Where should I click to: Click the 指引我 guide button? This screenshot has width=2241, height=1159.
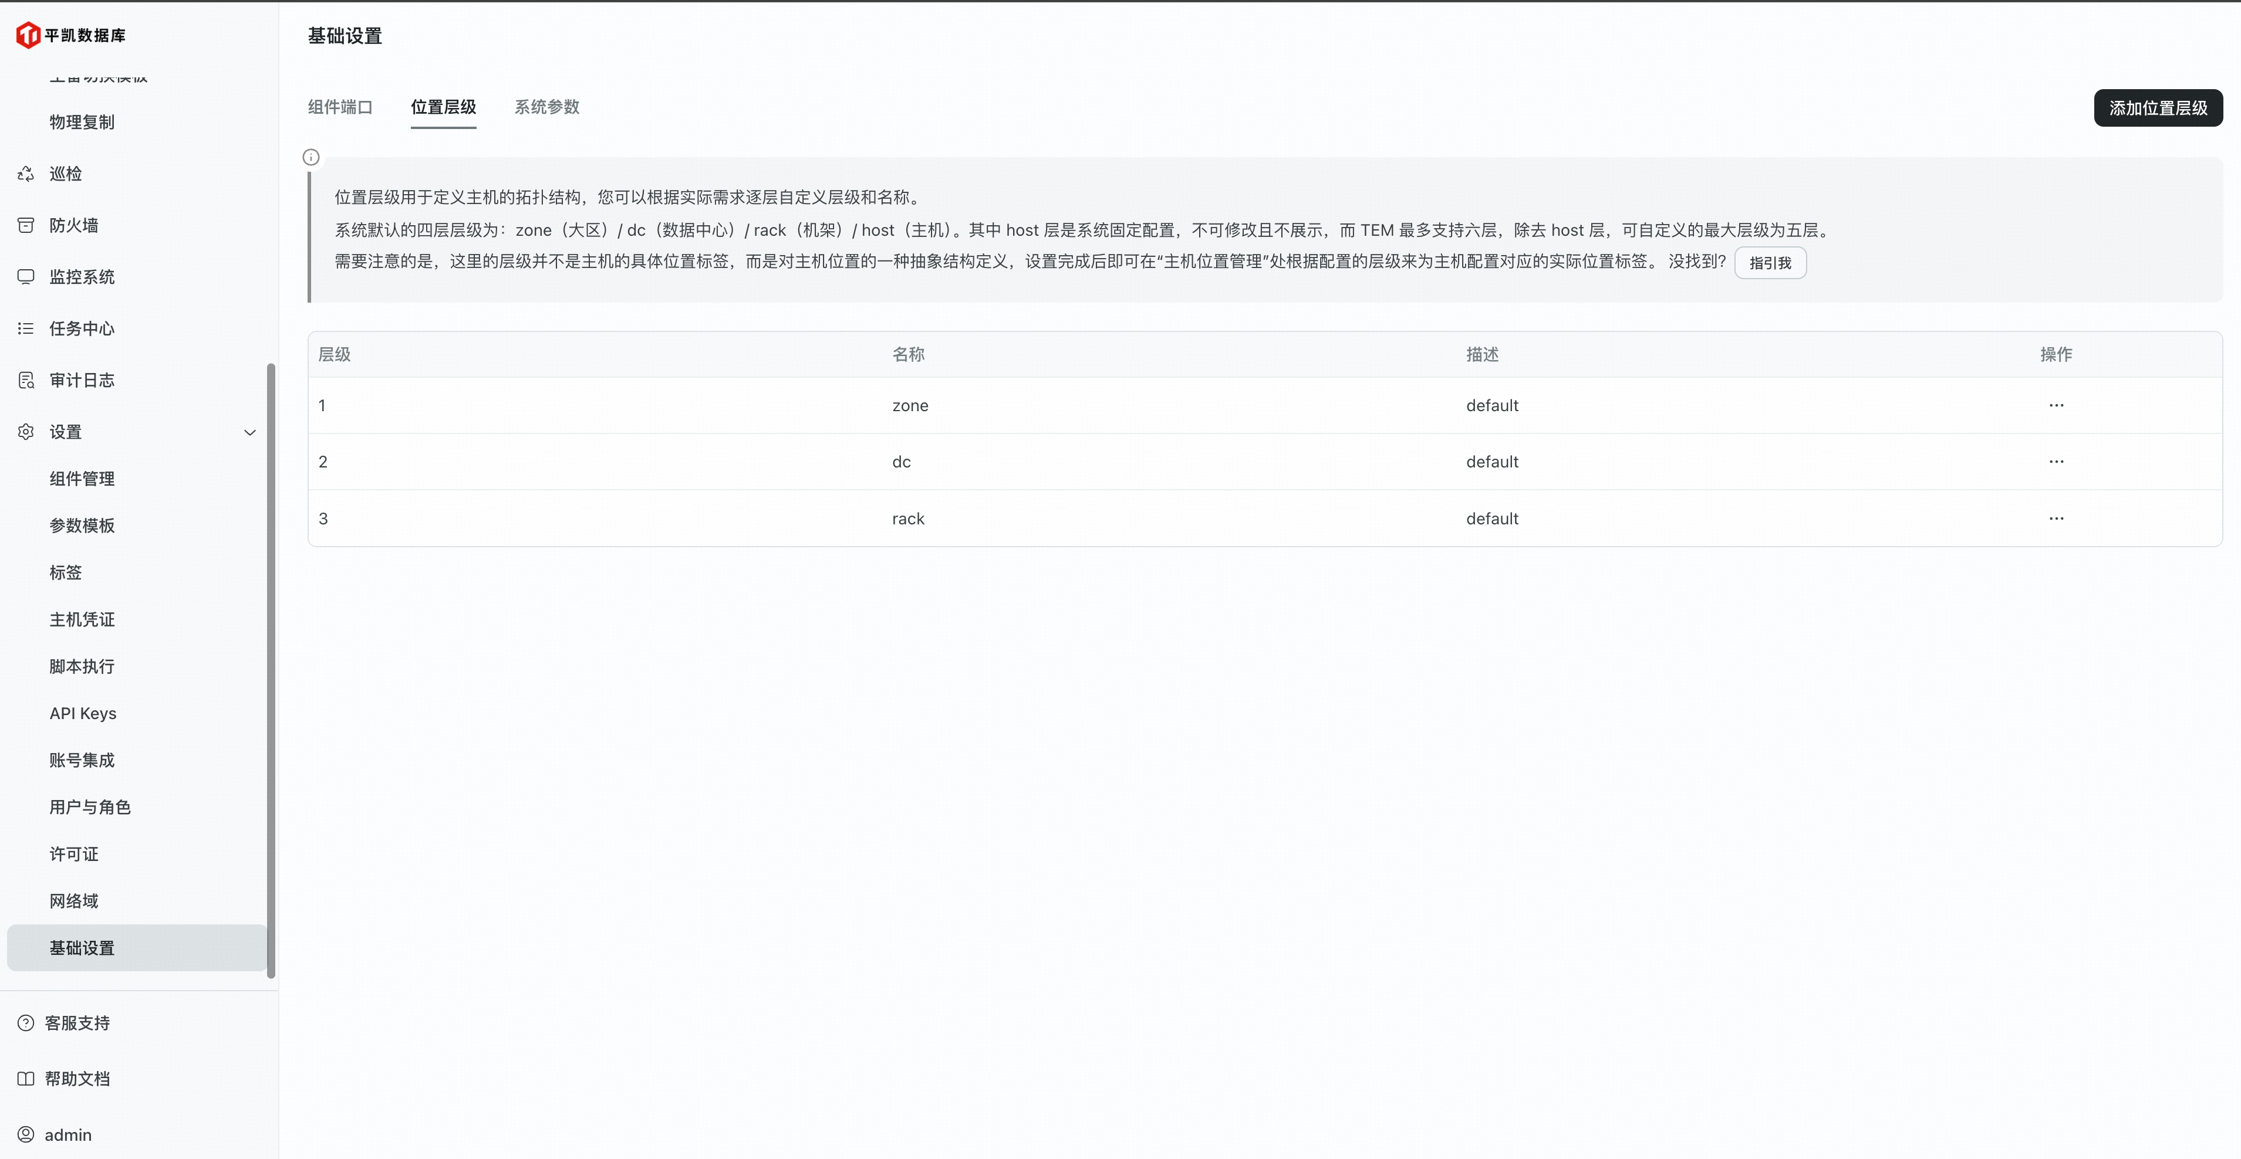pos(1770,263)
